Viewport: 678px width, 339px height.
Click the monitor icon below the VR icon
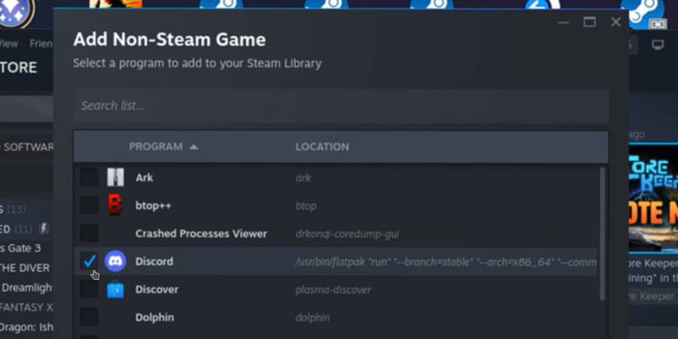coord(657,44)
